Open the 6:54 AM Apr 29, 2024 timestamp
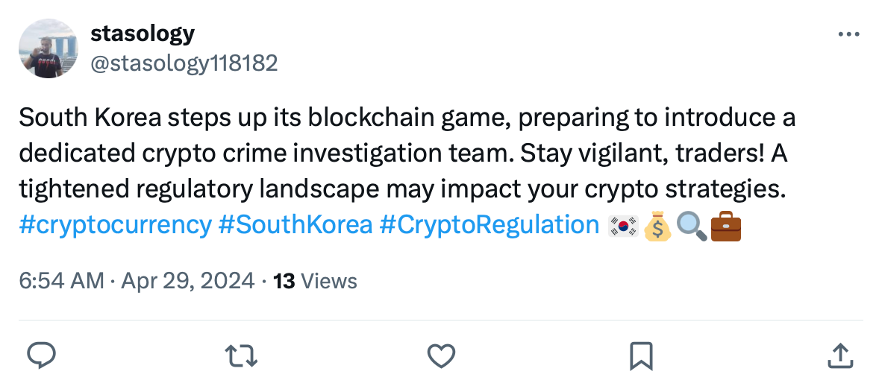Screen dimensions: 882x380 [x=137, y=281]
